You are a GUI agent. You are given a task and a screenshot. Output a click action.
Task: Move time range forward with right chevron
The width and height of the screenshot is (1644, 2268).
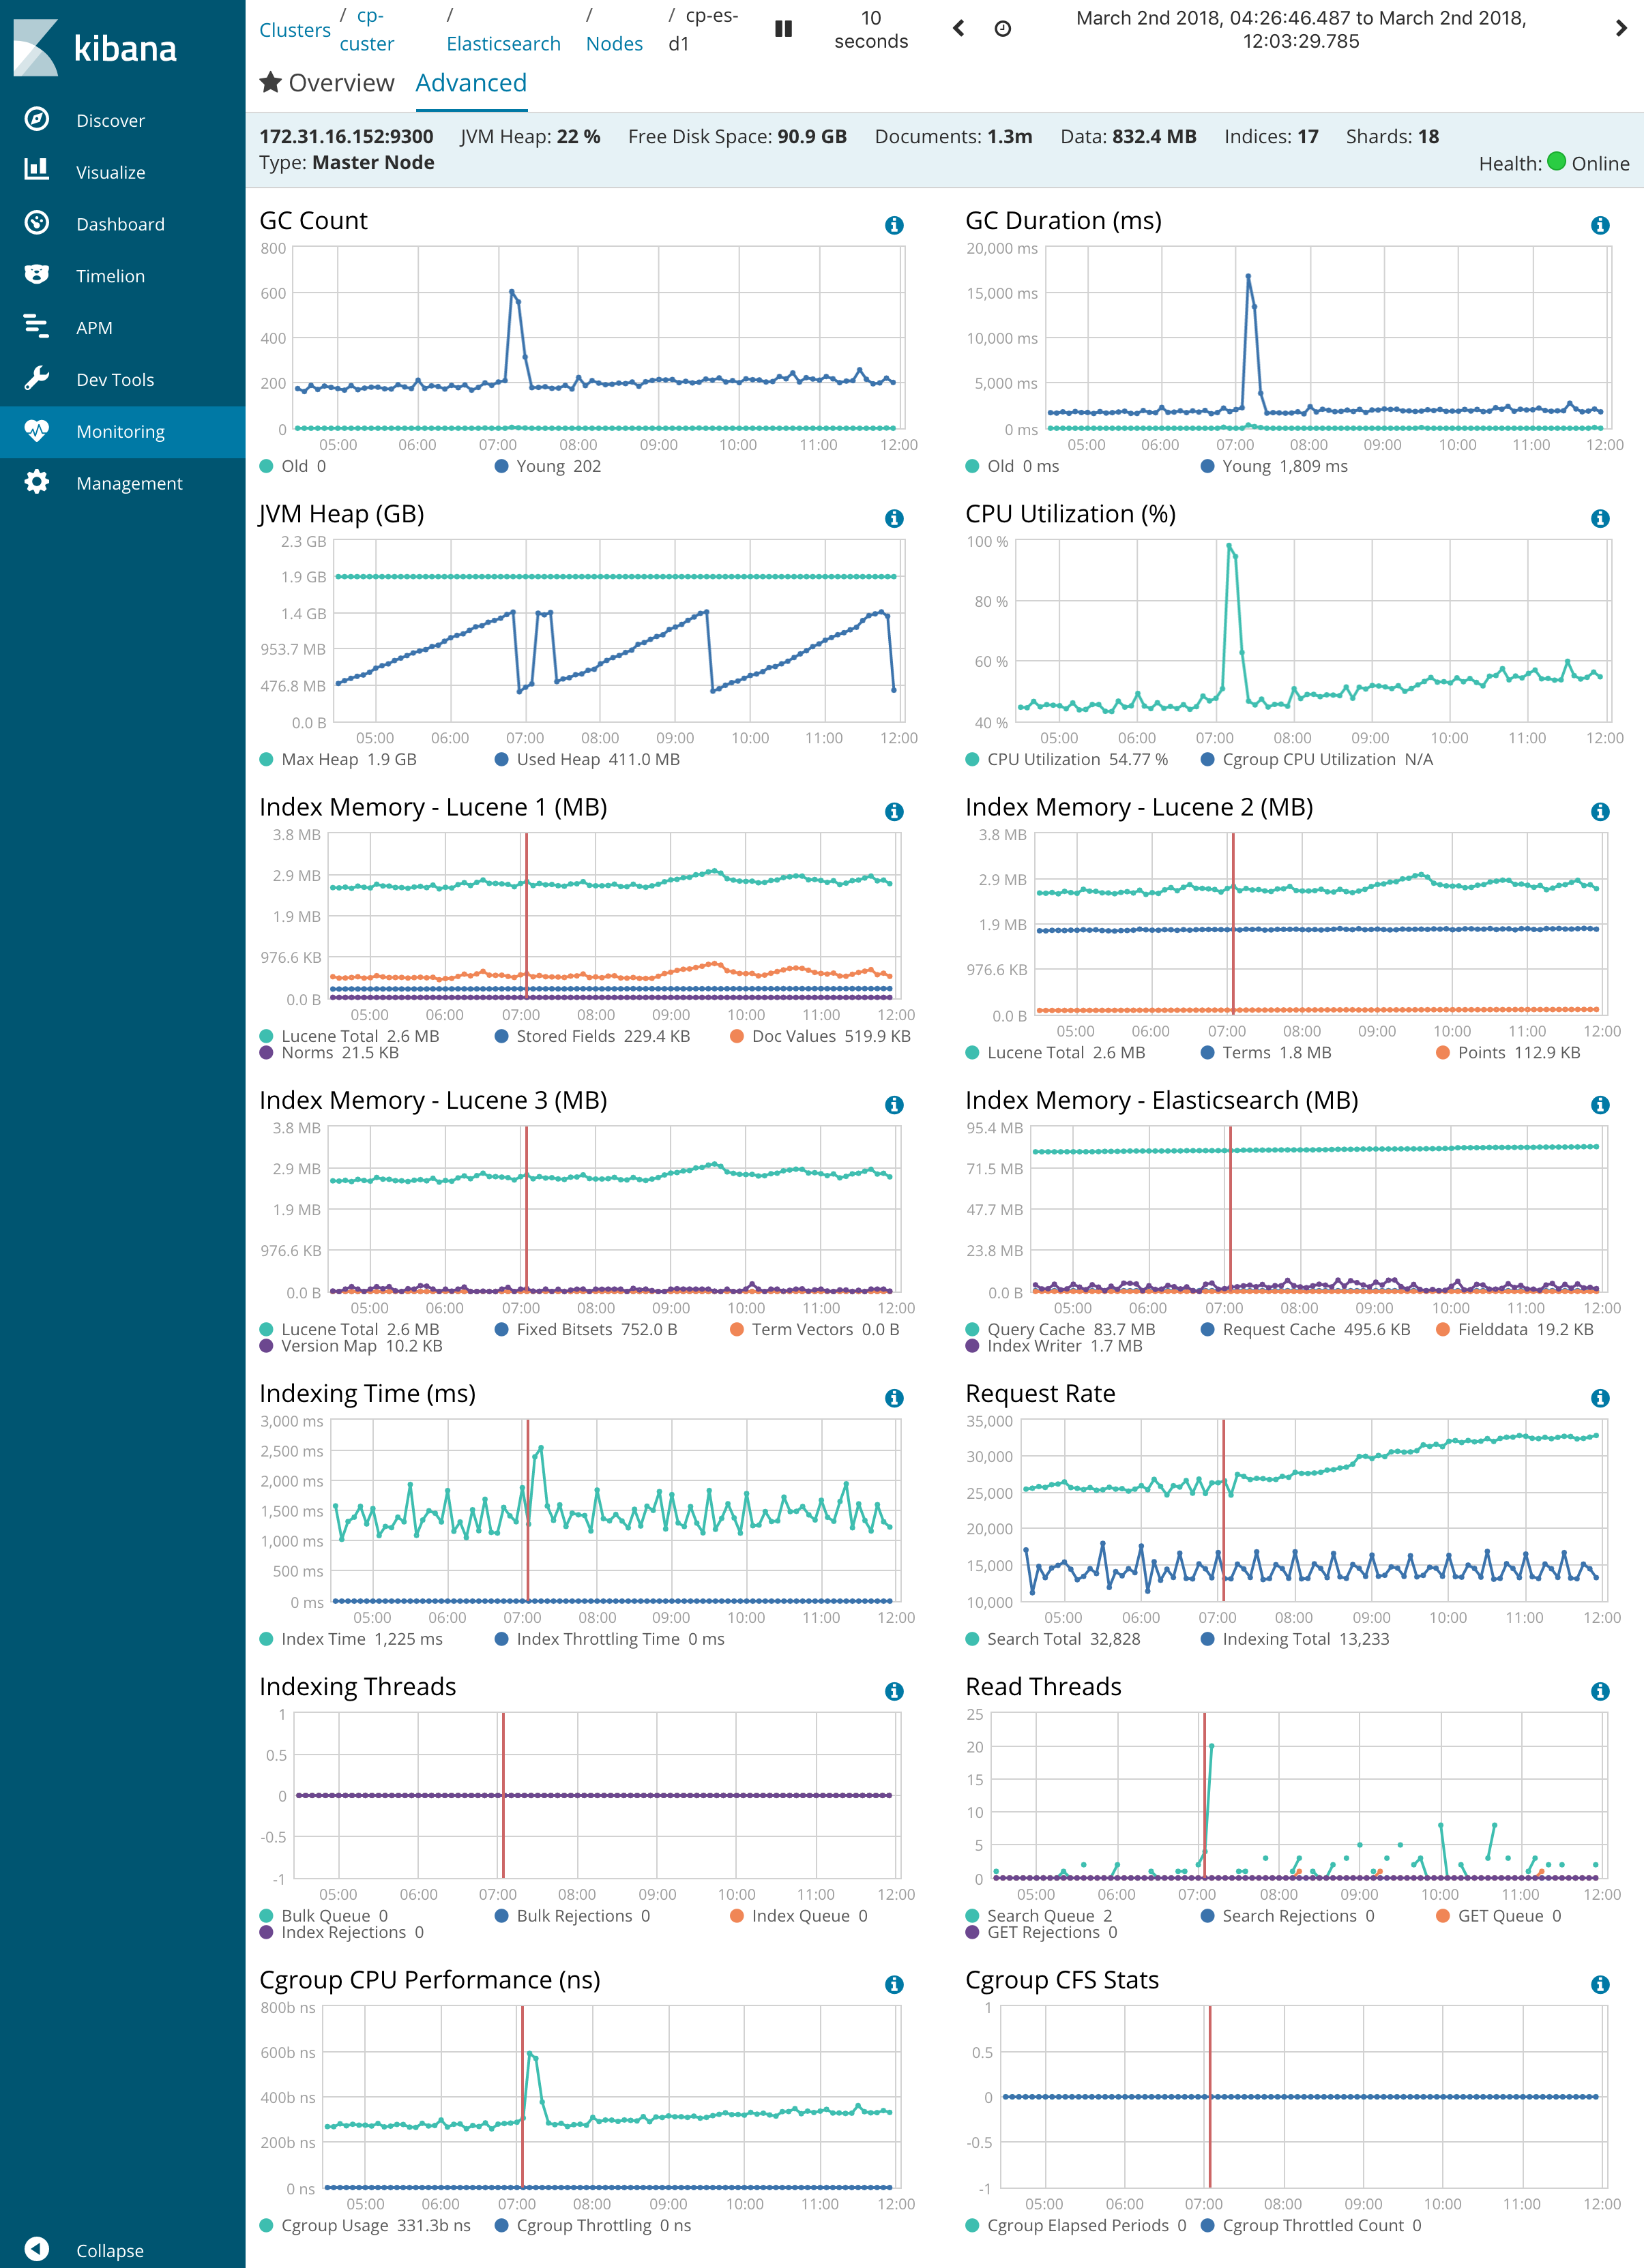click(1621, 29)
